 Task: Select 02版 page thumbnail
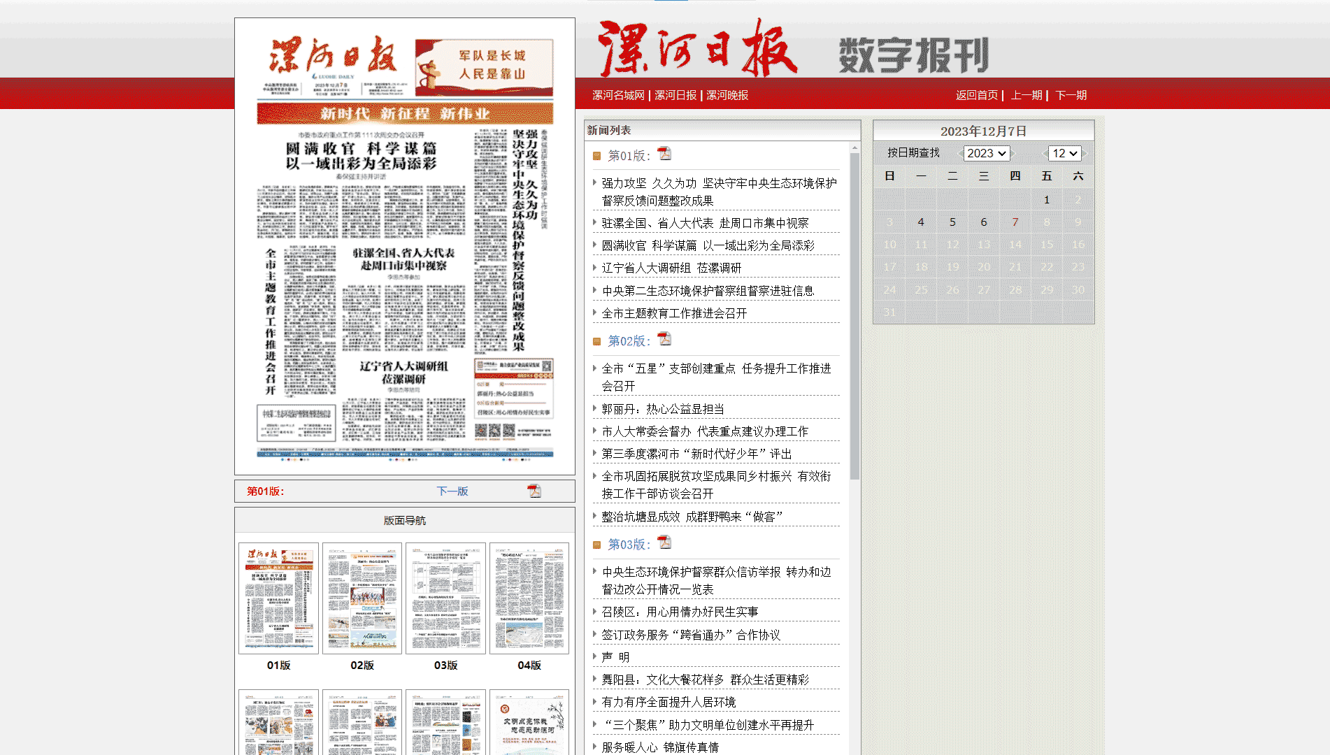point(362,598)
